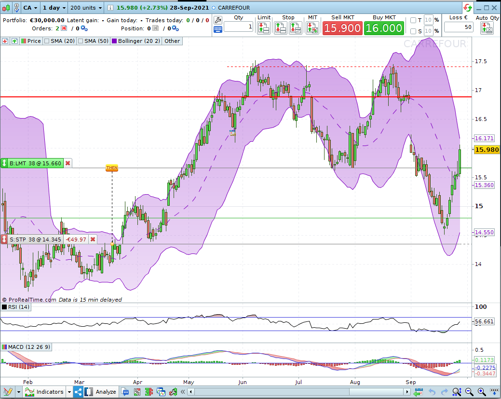Cancel all orders with red X icon
This screenshot has width=501, height=399.
pos(64,28)
